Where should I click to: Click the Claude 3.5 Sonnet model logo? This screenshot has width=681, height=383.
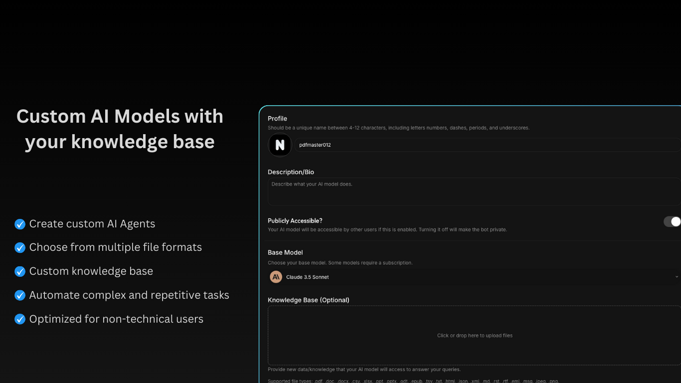coord(276,277)
